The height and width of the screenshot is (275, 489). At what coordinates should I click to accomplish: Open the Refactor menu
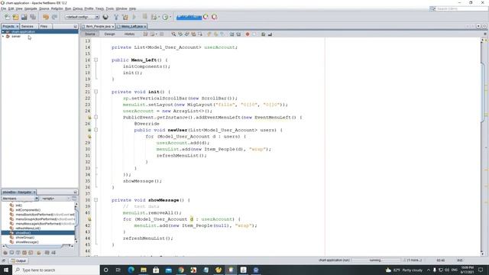click(57, 8)
